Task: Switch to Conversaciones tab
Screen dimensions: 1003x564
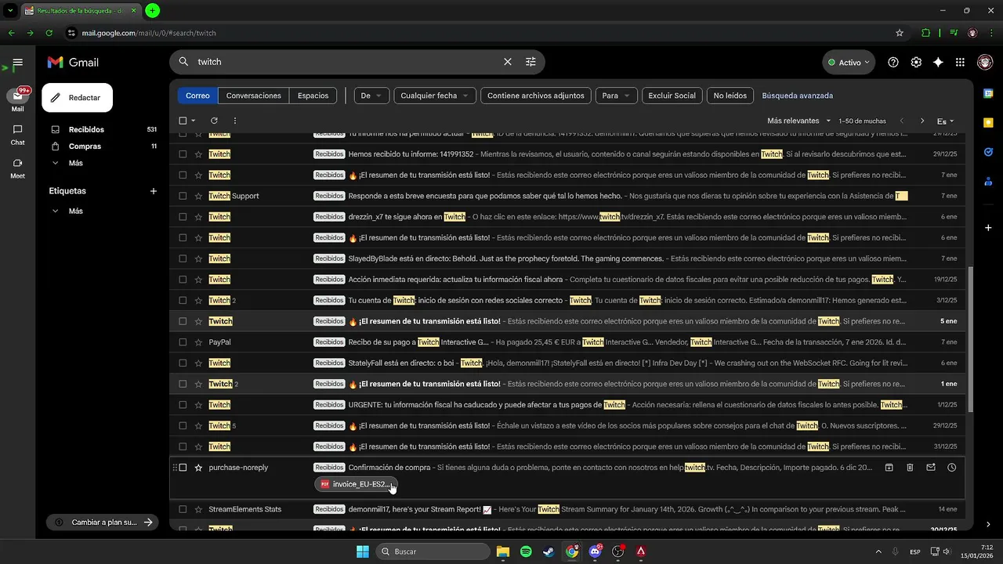Action: [x=253, y=96]
